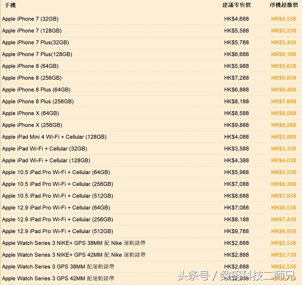Viewport: 302px width, 285px height.
Task: Select Apple iPhone 8 (256GB) product name
Action: click(32, 78)
